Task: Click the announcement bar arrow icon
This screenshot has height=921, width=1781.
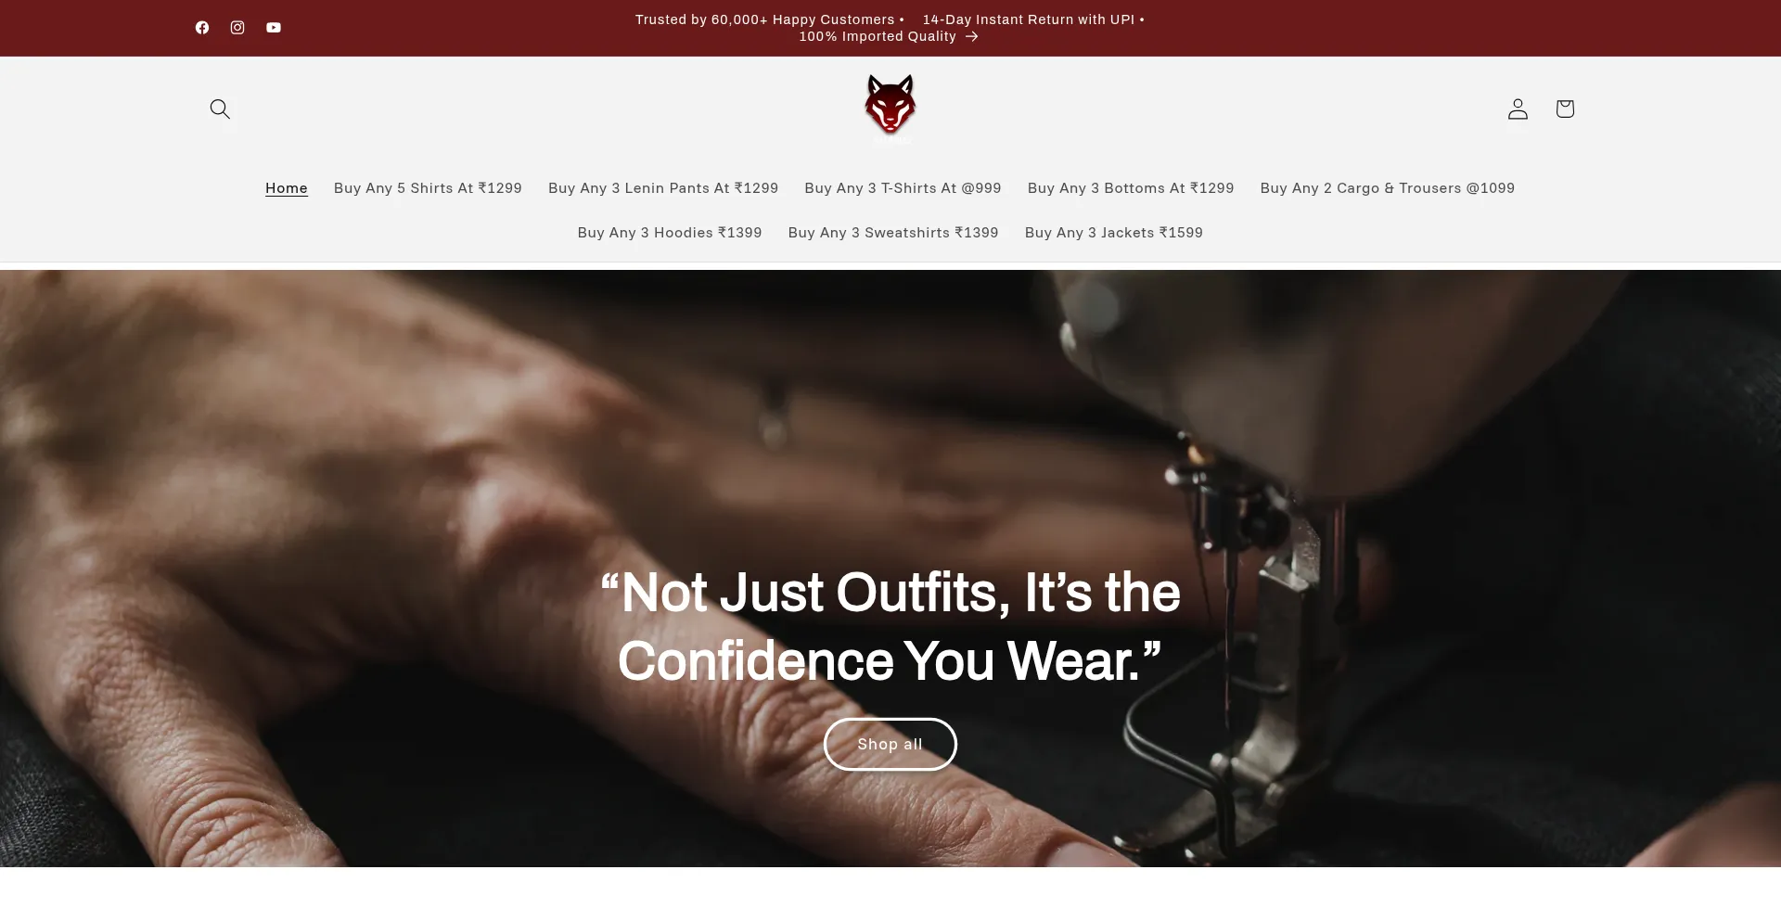Action: (971, 36)
